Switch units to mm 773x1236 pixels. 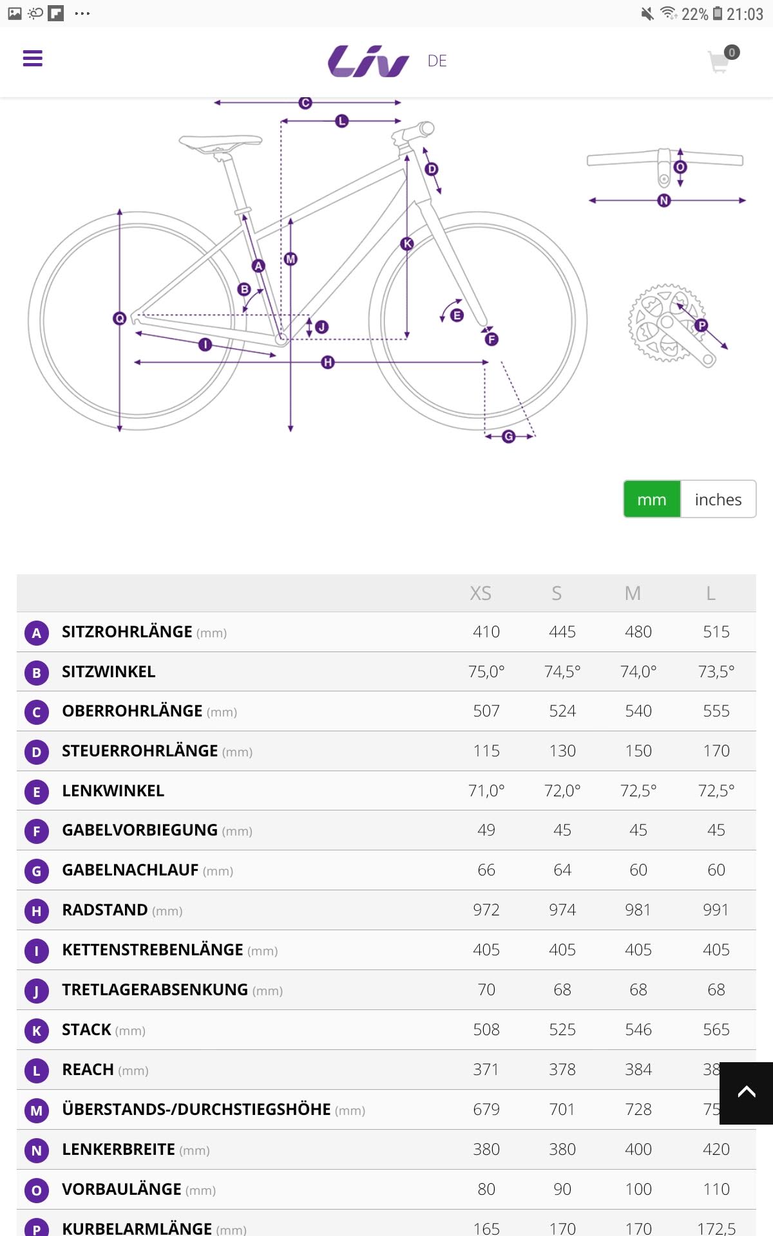pos(651,499)
